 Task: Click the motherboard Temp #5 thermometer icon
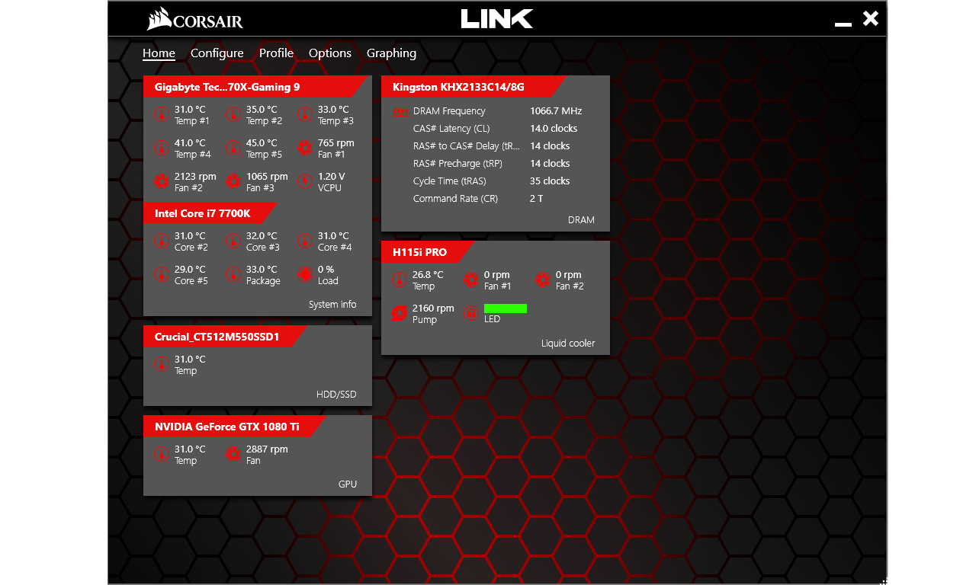click(x=233, y=148)
